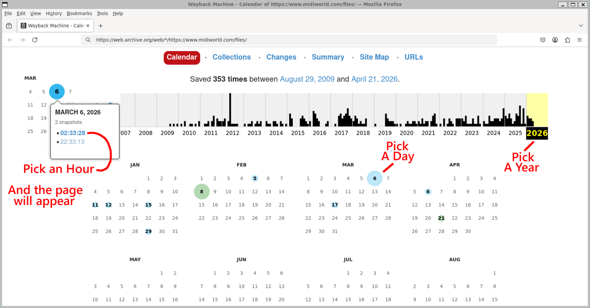Go back to the previous page
The image size is (590, 308).
10,40
